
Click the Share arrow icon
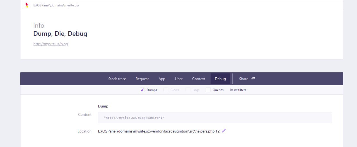(253, 79)
